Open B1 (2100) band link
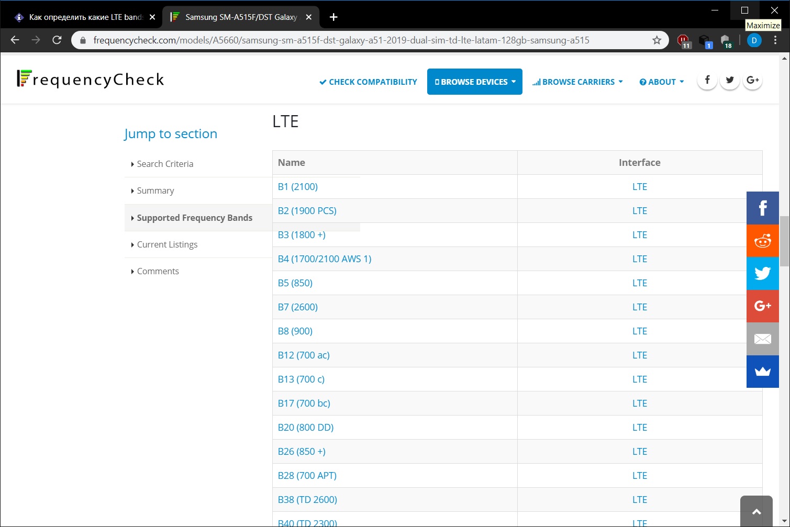790x527 pixels. click(298, 187)
